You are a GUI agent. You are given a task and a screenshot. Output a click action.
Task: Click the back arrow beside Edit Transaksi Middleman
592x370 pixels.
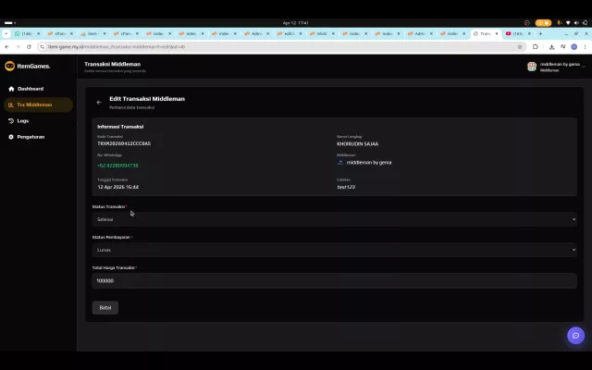(x=99, y=103)
